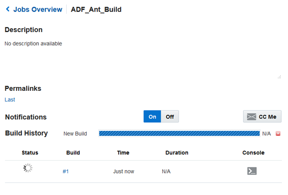Turn notifications On

point(152,117)
